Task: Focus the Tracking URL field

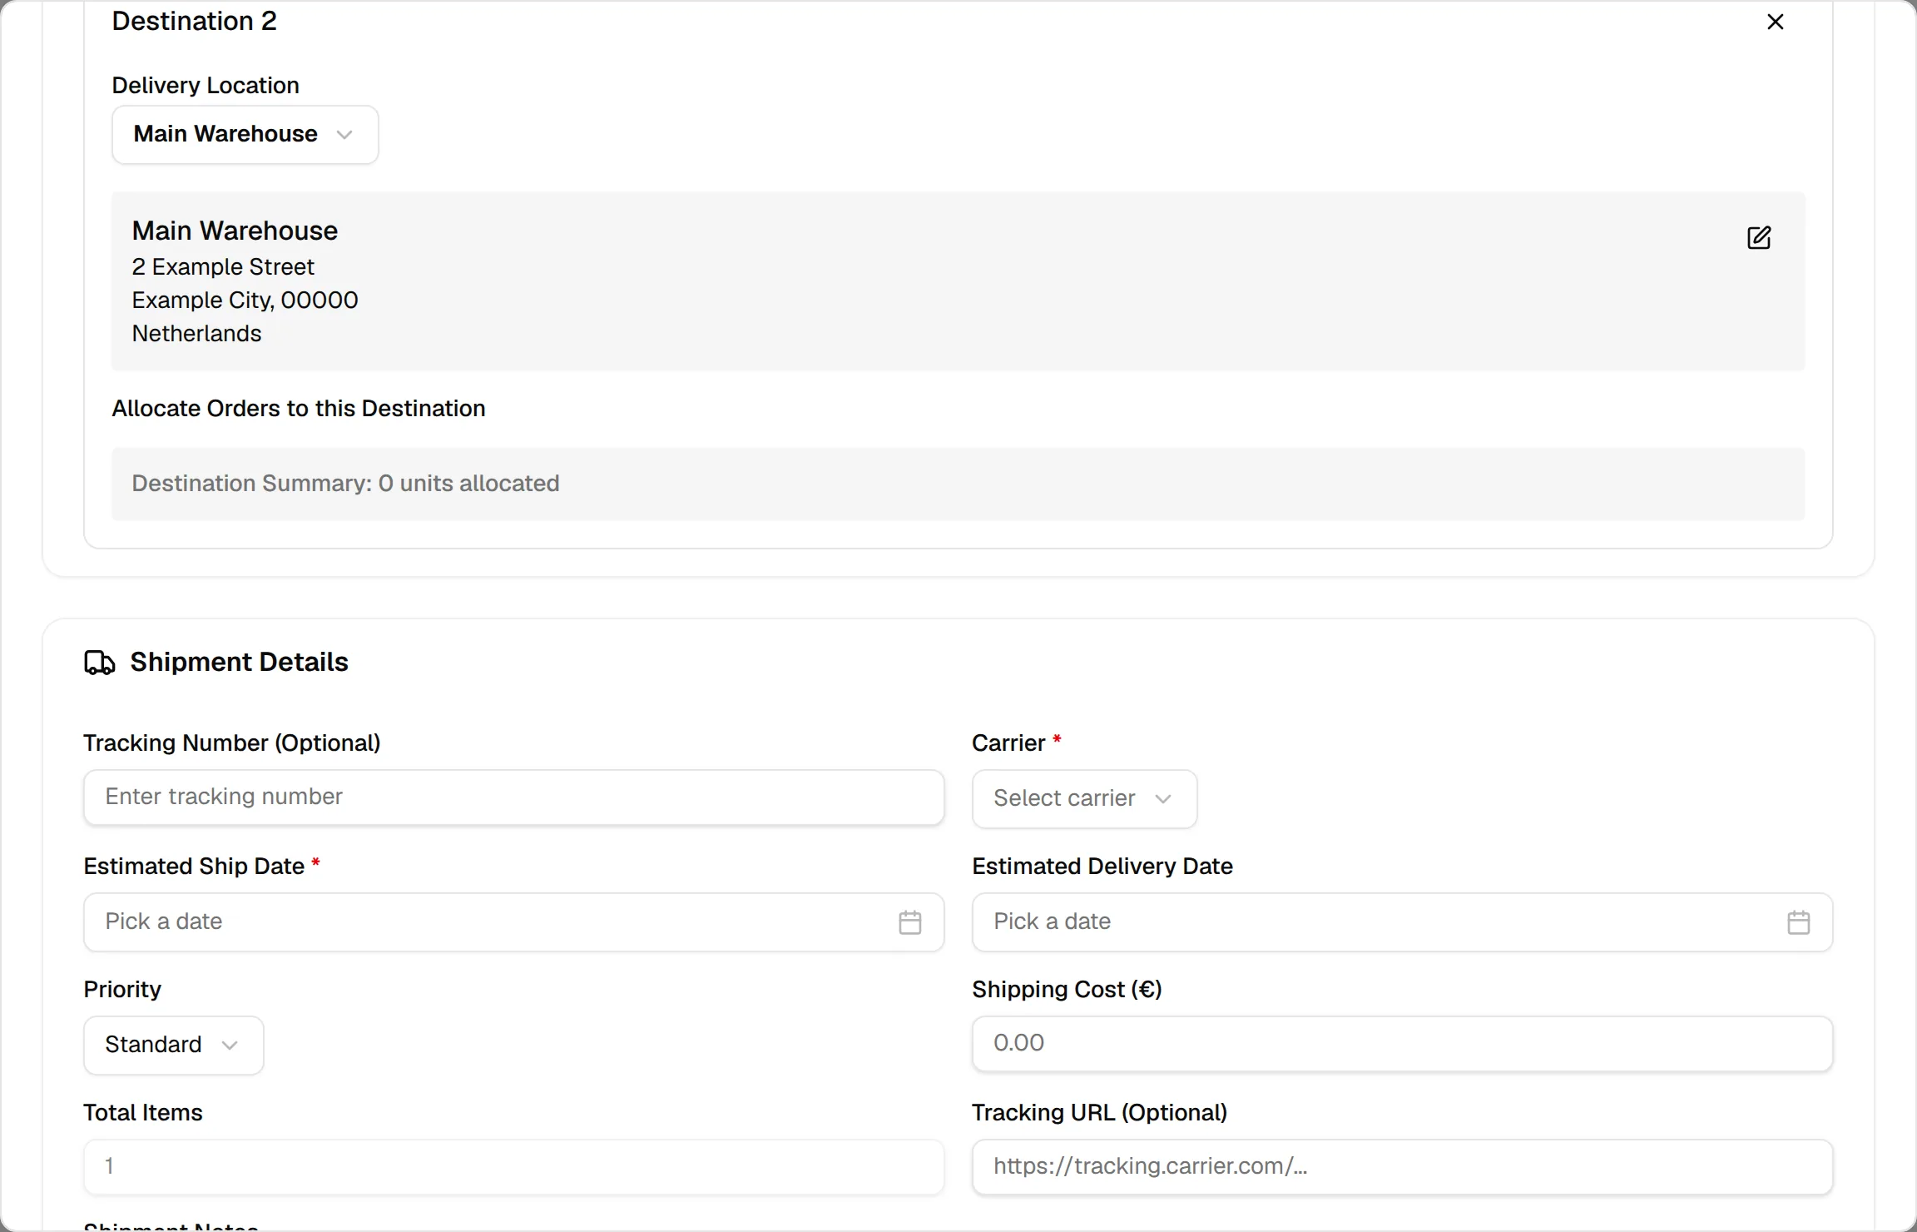Action: click(x=1402, y=1167)
